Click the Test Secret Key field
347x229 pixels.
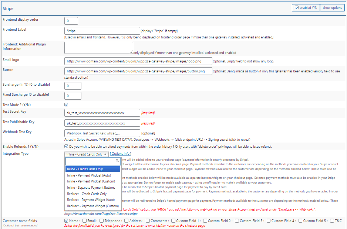pos(102,113)
